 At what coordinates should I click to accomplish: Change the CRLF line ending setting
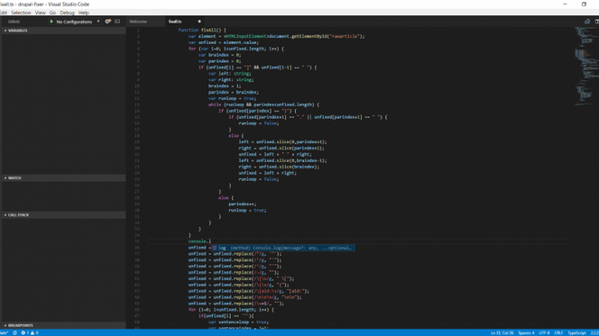[558, 333]
